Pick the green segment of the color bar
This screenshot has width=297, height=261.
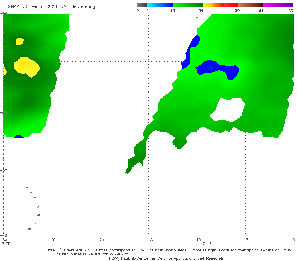tap(188, 5)
